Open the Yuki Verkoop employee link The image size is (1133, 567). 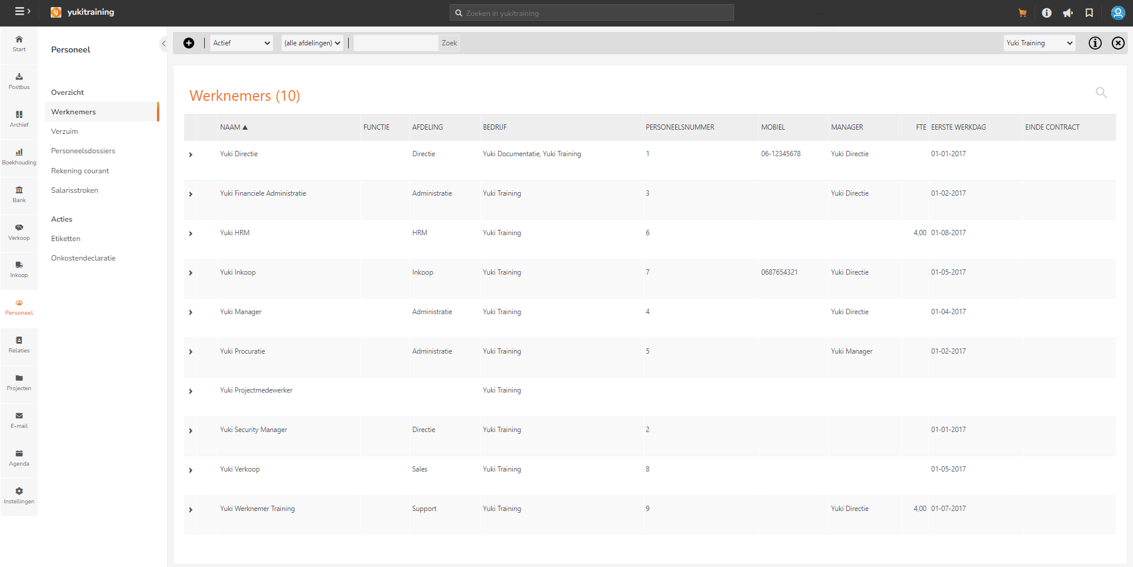coord(240,469)
